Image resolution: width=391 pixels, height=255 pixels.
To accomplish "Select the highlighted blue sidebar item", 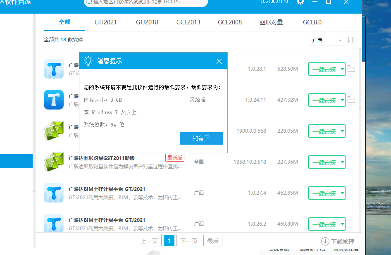I will 16,161.
